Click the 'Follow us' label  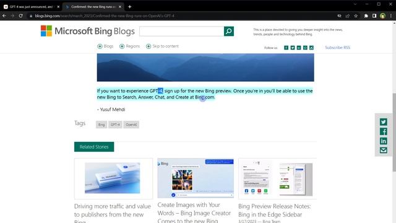pyautogui.click(x=271, y=48)
